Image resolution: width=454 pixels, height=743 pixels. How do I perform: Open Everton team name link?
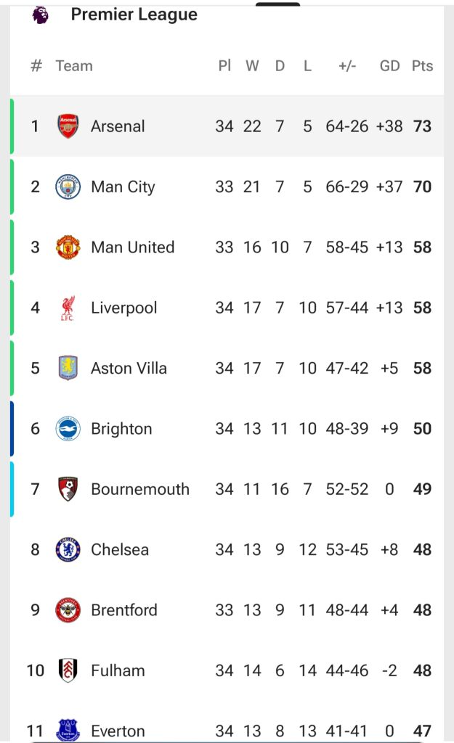coord(118,731)
